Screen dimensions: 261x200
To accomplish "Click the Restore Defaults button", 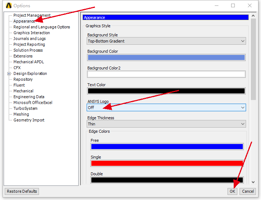I will tap(22, 191).
